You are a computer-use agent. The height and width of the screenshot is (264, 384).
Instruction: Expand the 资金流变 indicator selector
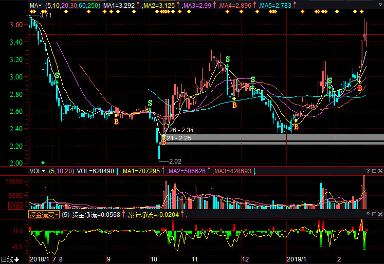click(44, 215)
